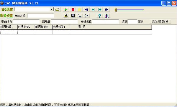
Task: Skip to the end of the track
Action: click(106, 10)
